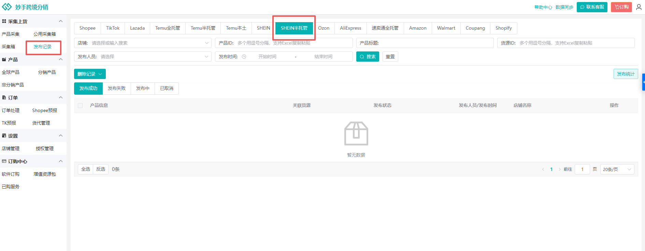Screen dimensions: 645x251
Task: Switch to the Ozon tab
Action: pos(324,28)
